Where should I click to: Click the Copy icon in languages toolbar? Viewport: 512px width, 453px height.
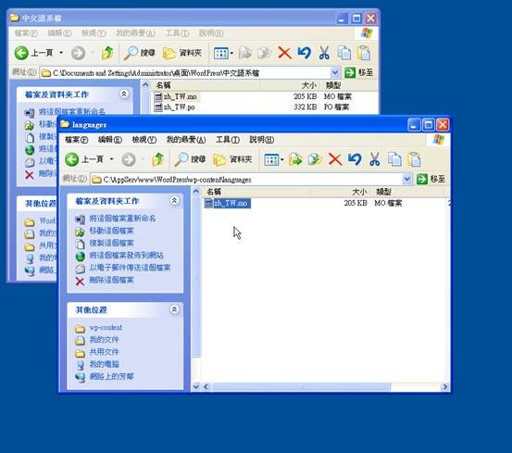394,159
